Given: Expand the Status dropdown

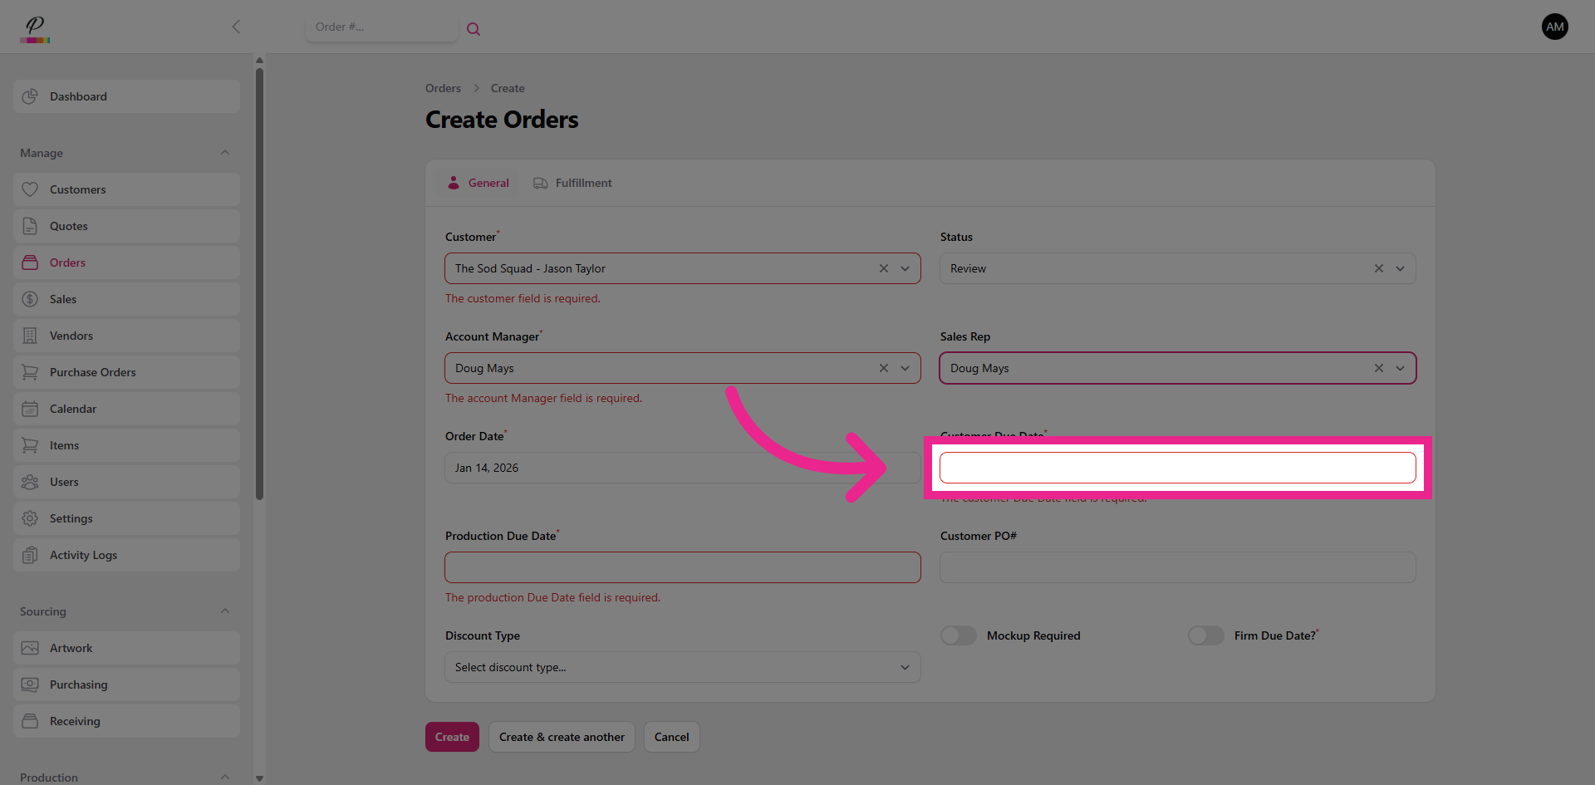Looking at the screenshot, I should [1400, 268].
